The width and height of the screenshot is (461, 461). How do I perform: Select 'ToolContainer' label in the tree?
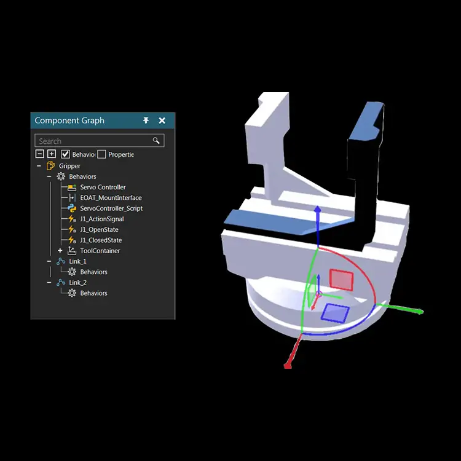100,251
